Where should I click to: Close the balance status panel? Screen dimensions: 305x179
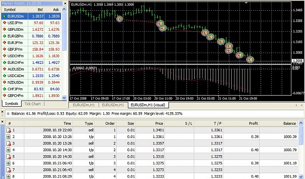[2, 112]
